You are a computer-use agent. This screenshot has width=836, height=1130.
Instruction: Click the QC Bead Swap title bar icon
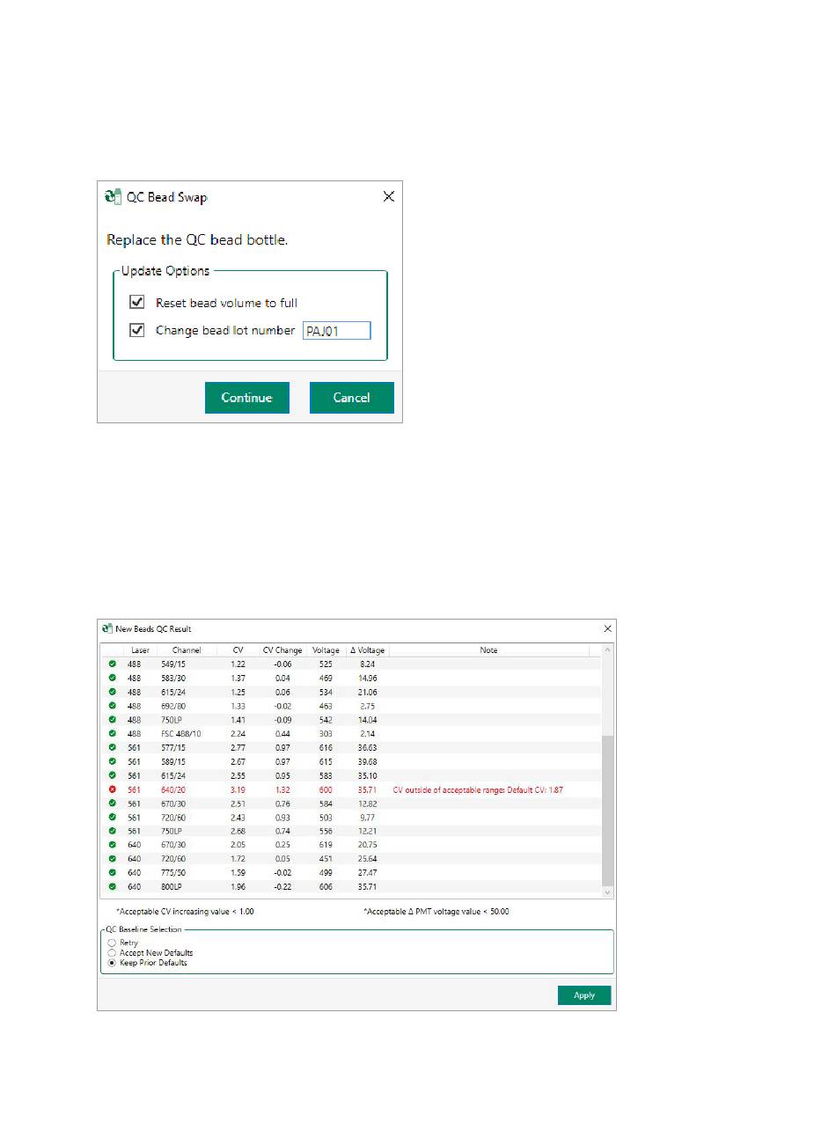pyautogui.click(x=113, y=197)
